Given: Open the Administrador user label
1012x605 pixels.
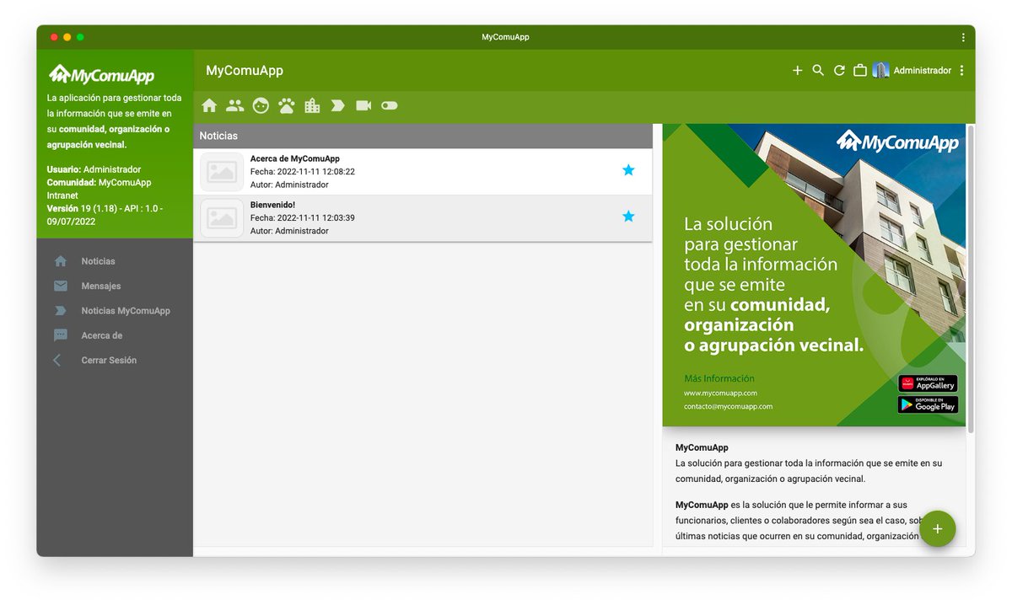Looking at the screenshot, I should (x=923, y=71).
